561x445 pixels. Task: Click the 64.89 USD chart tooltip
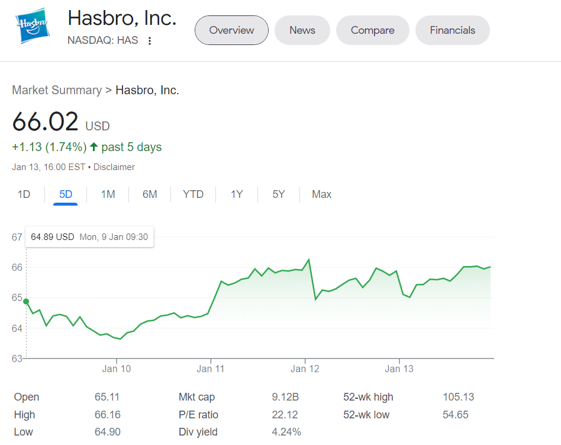pyautogui.click(x=89, y=237)
